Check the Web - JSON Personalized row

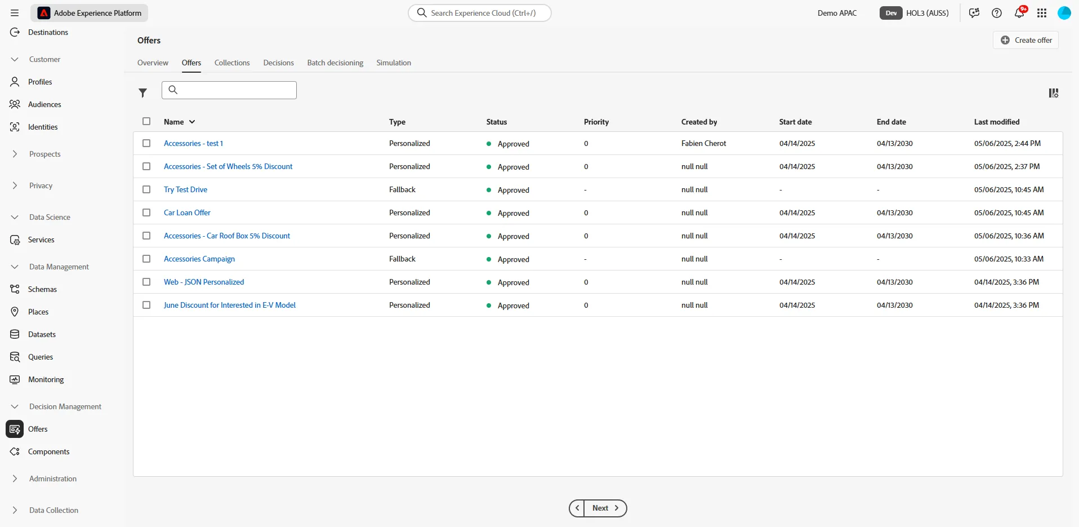tap(146, 282)
